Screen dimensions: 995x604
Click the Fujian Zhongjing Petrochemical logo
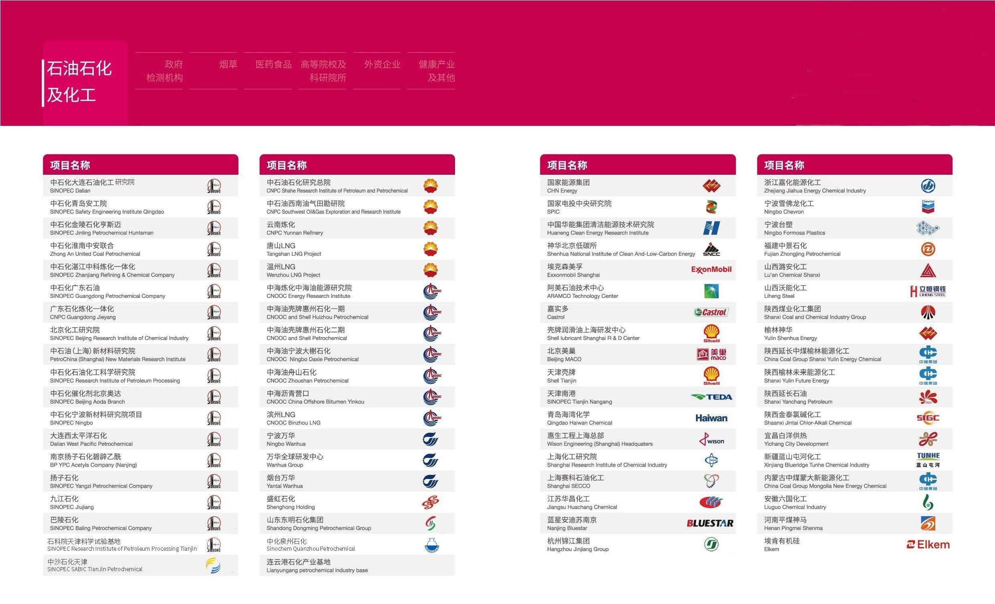(928, 249)
